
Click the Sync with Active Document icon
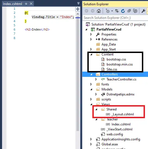[117, 11]
